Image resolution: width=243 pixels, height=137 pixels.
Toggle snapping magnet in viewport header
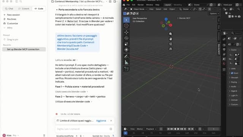[200, 9]
